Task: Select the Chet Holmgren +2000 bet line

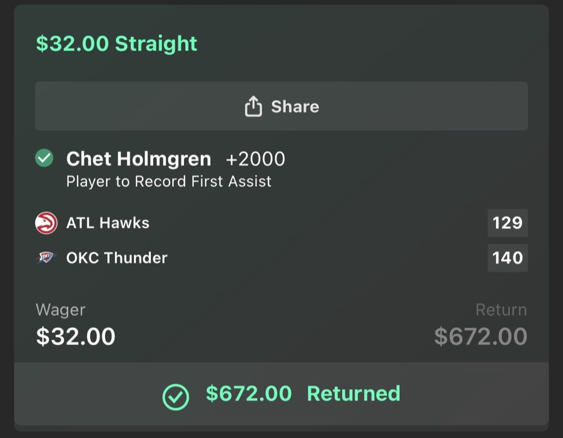Action: [176, 159]
